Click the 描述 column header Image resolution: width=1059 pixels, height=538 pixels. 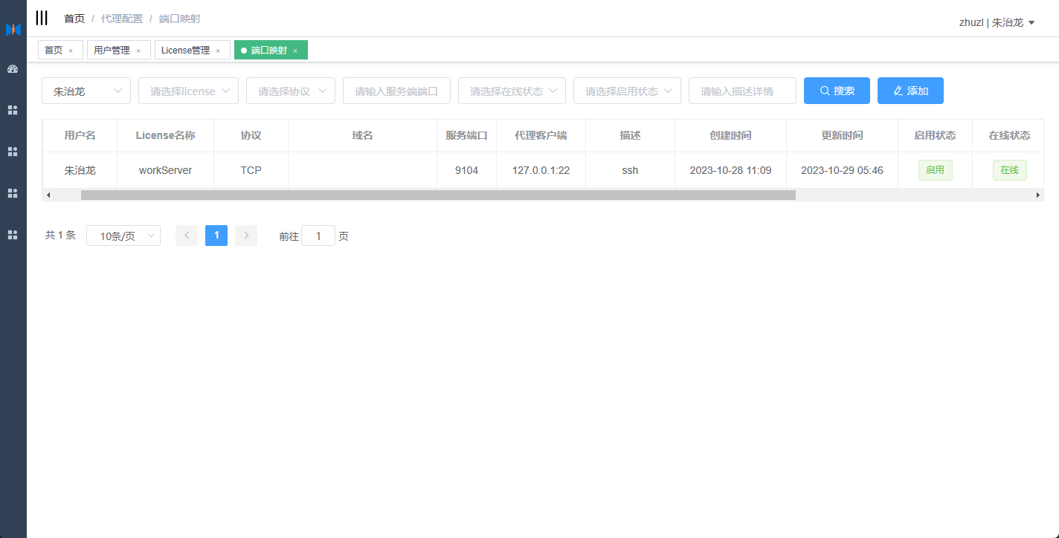(630, 135)
